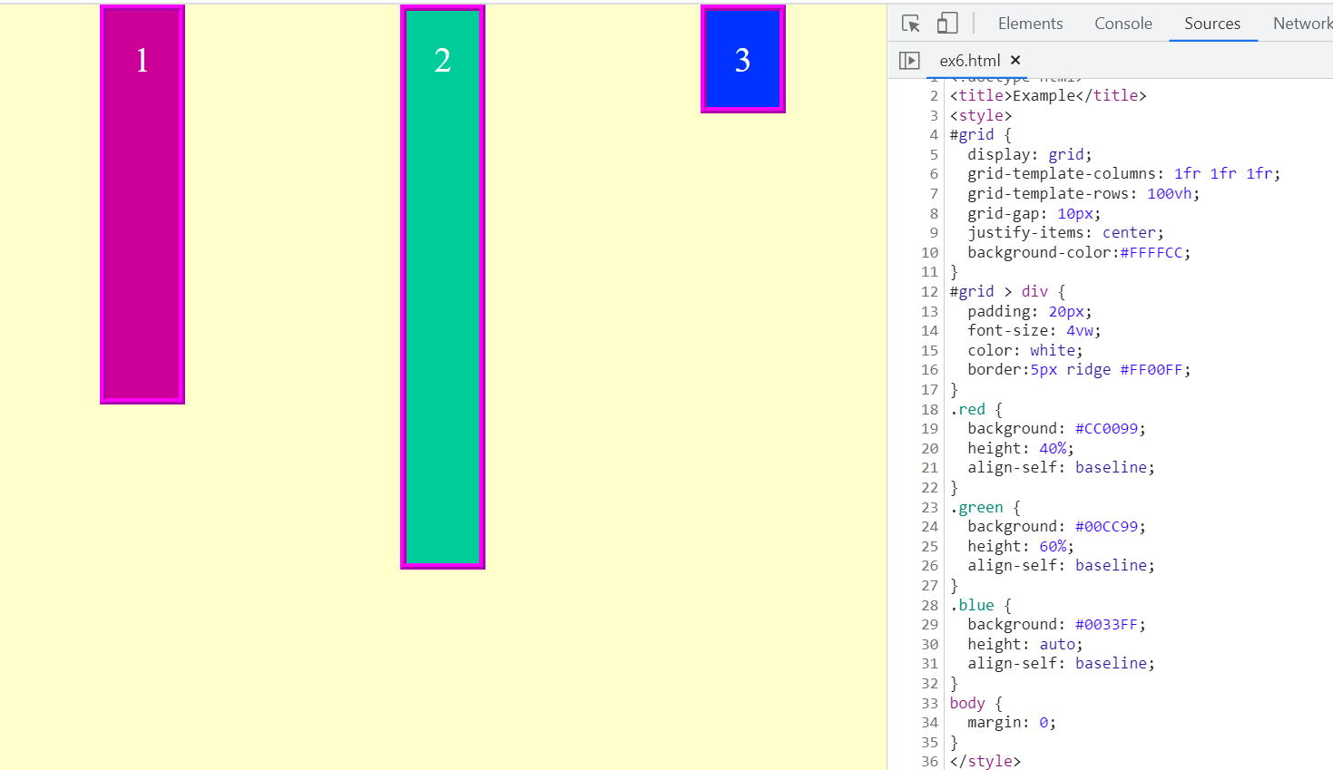
Task: Go to the Network tab
Action: pyautogui.click(x=1301, y=24)
